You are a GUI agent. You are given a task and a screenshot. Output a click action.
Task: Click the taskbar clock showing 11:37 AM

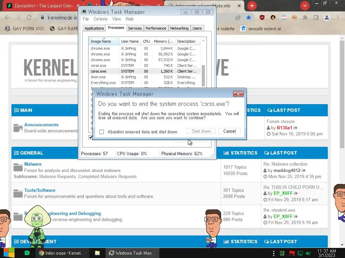[x=327, y=253]
